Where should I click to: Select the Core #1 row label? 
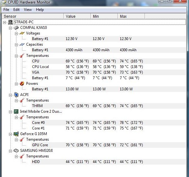pos(38,128)
